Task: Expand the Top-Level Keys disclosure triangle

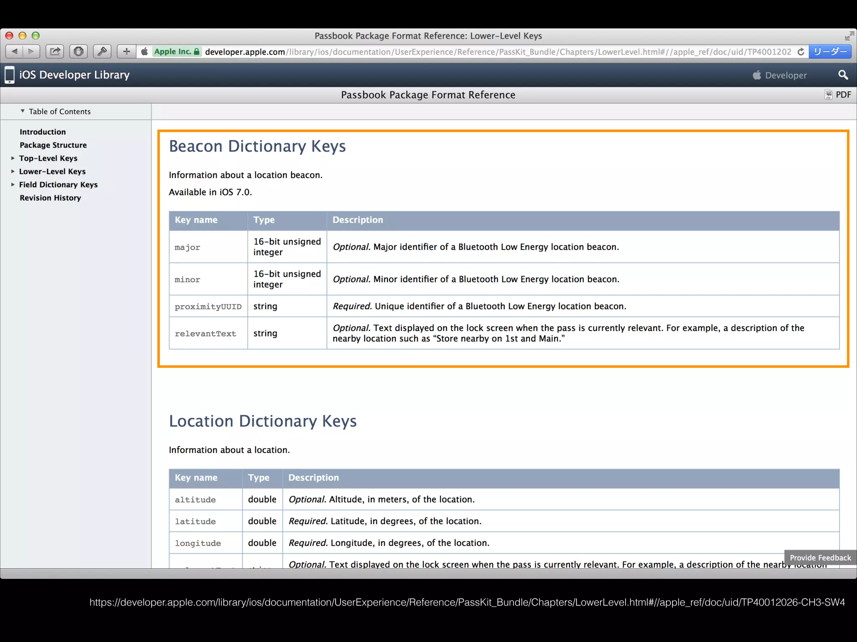Action: coord(13,158)
